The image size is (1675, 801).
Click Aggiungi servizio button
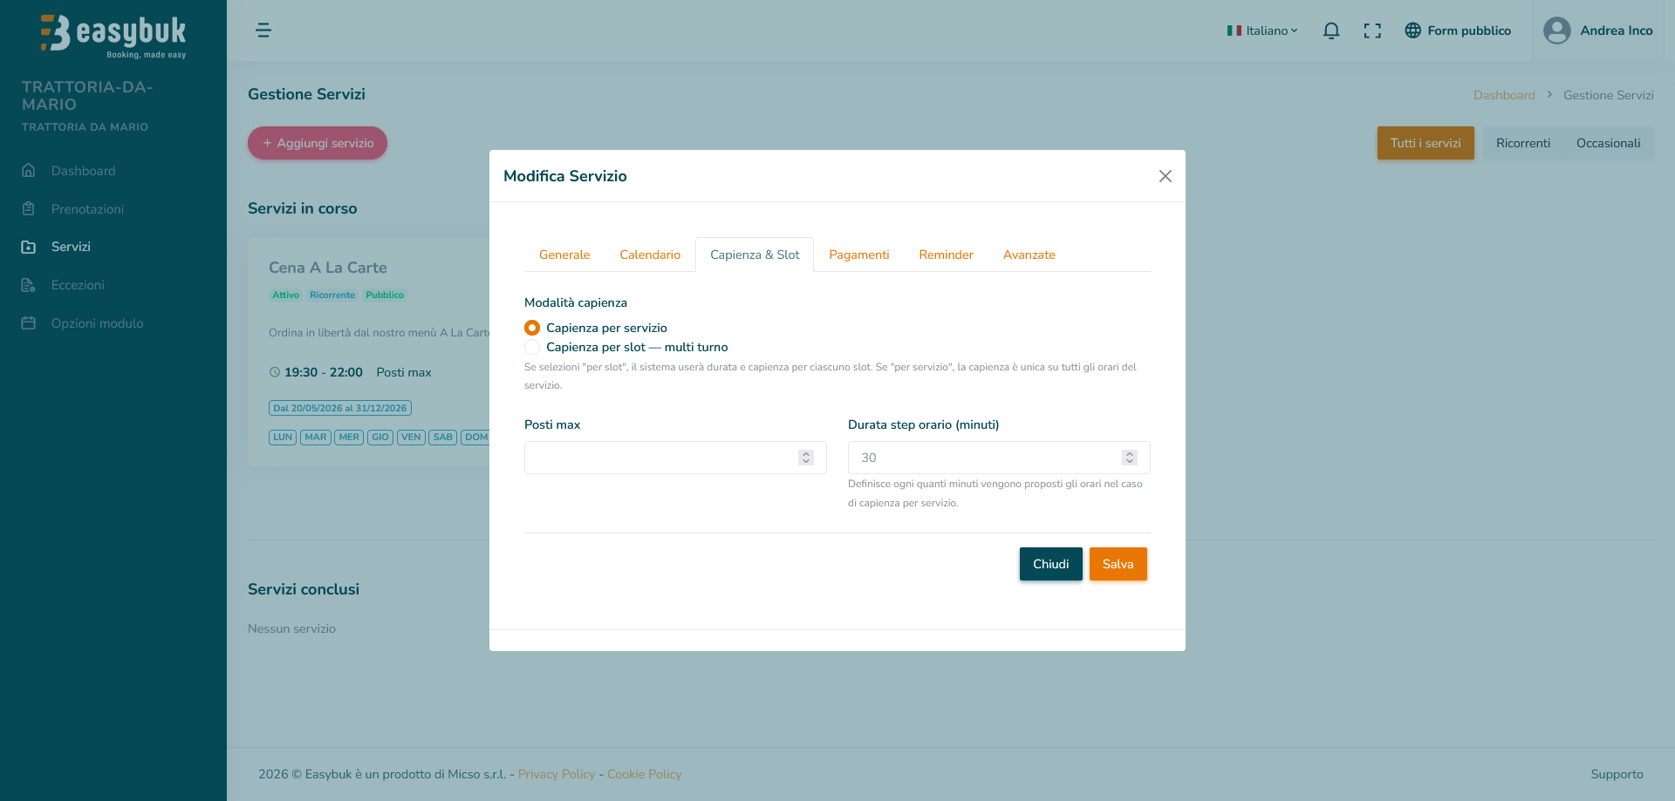click(x=318, y=143)
